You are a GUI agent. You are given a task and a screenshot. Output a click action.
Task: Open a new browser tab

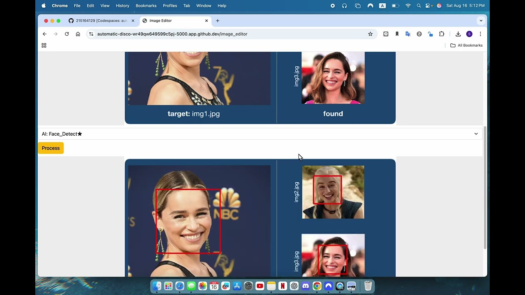pos(218,20)
